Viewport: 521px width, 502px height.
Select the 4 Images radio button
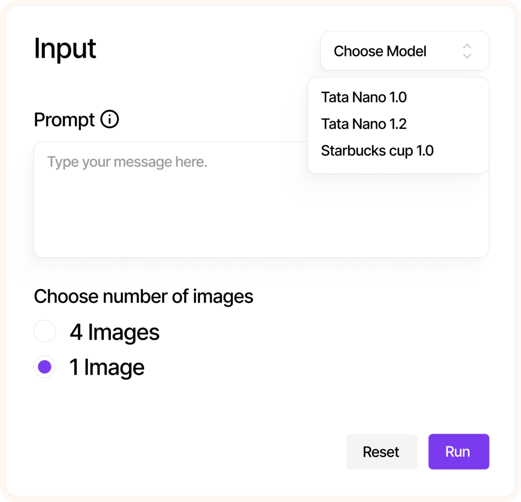pyautogui.click(x=45, y=331)
